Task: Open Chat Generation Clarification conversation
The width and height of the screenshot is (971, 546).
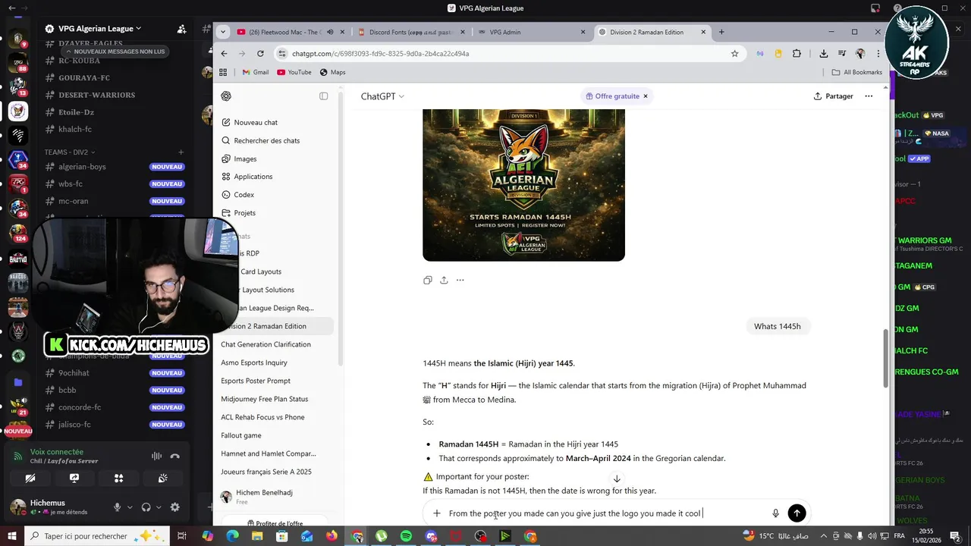Action: [266, 344]
